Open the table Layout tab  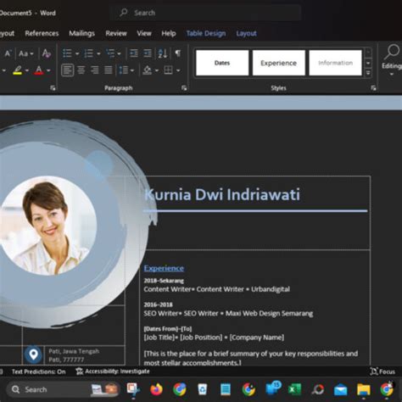pyautogui.click(x=247, y=33)
